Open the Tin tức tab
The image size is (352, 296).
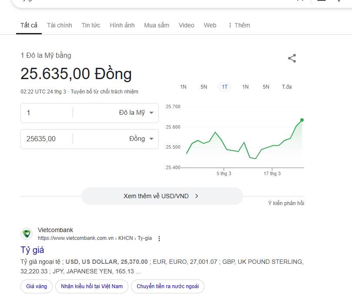91,25
